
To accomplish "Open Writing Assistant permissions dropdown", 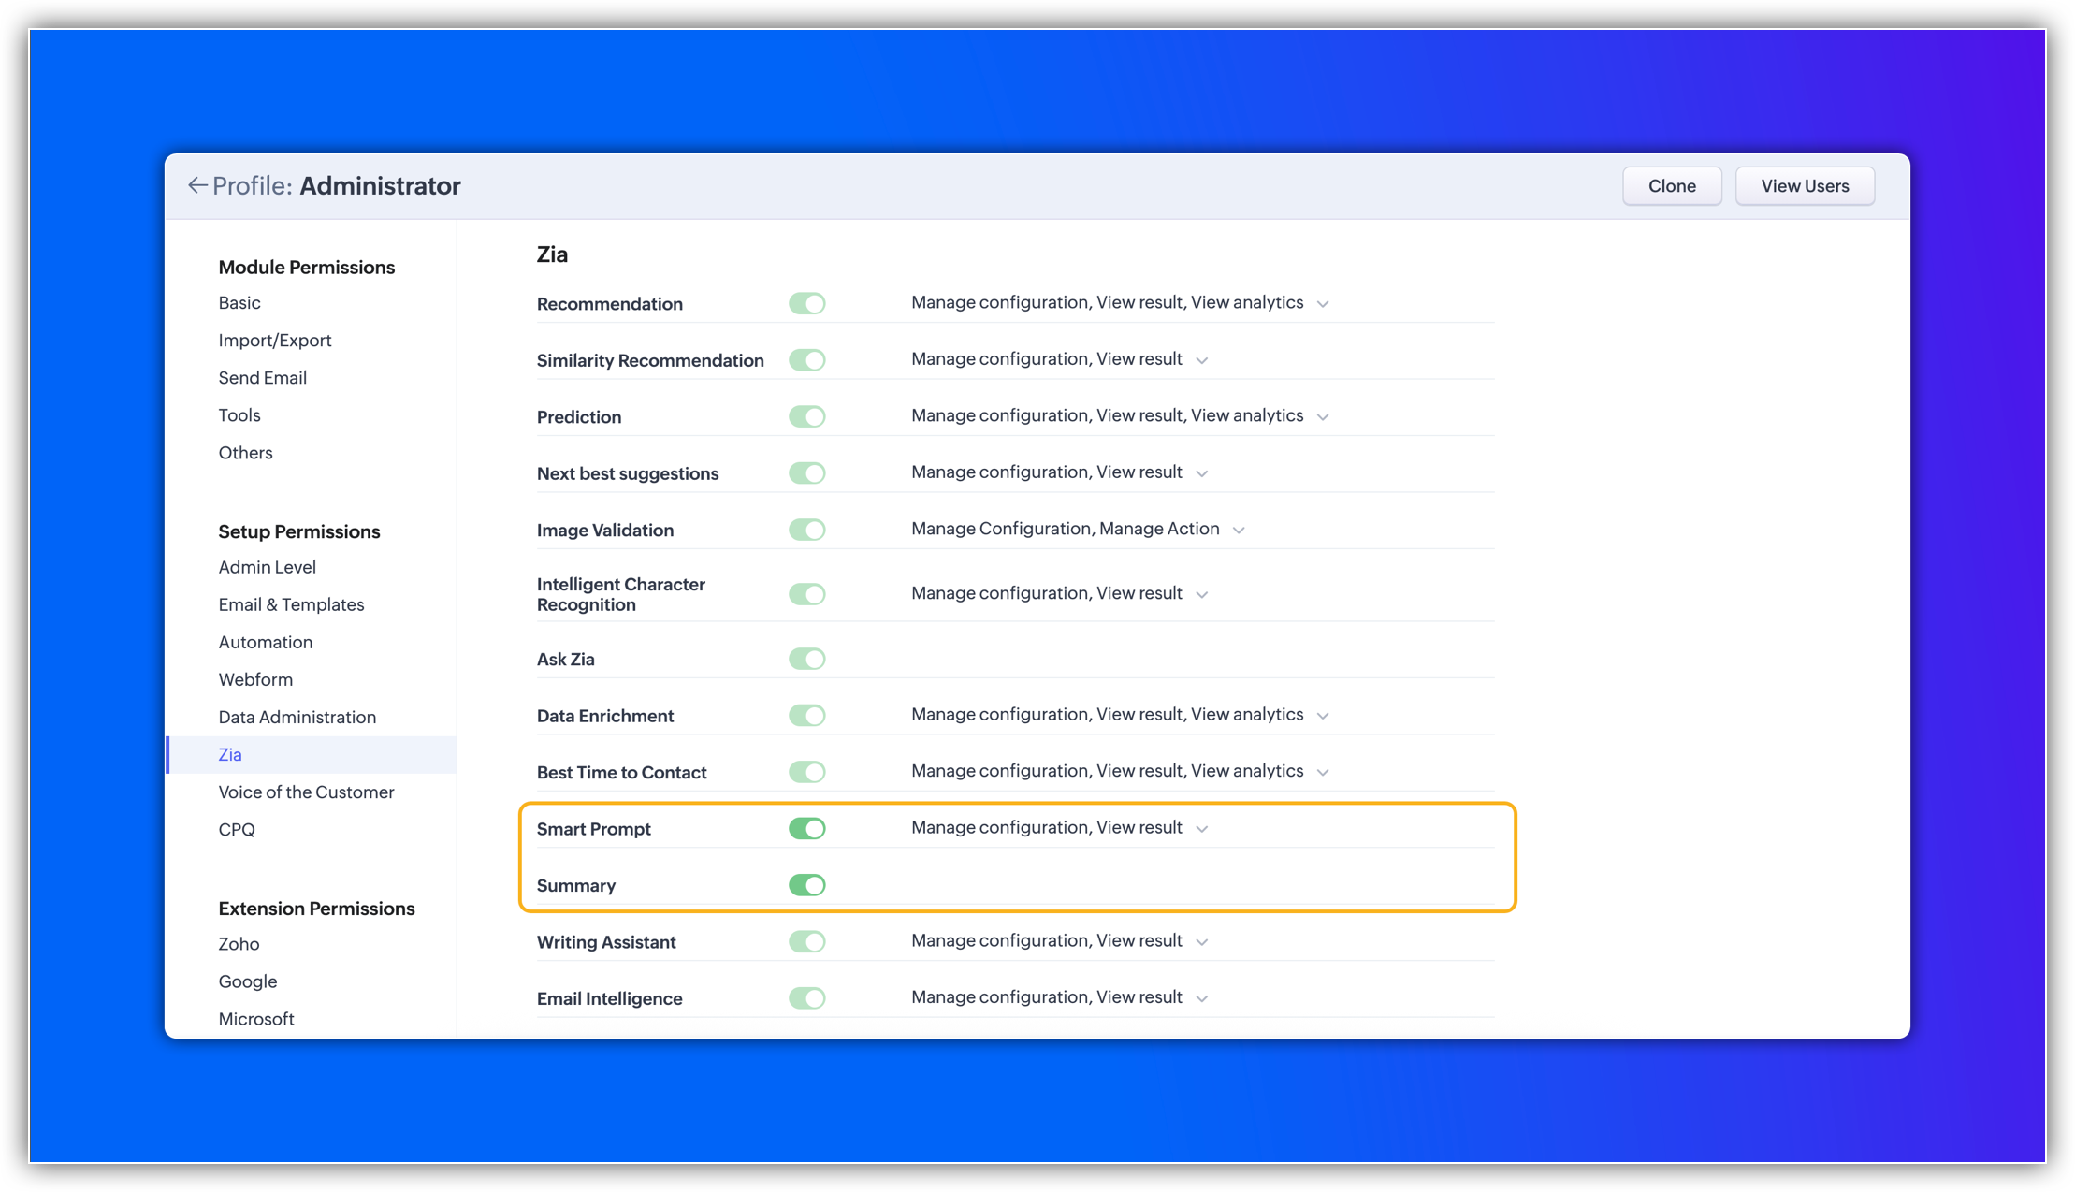I will (1202, 942).
